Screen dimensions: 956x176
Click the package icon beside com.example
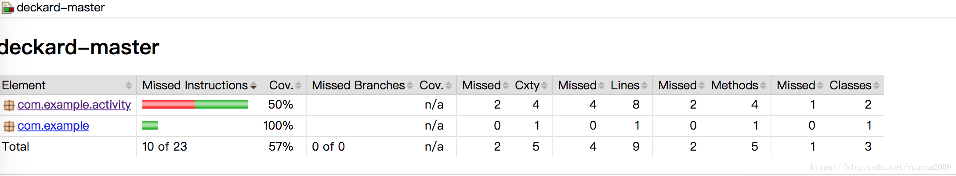9,127
